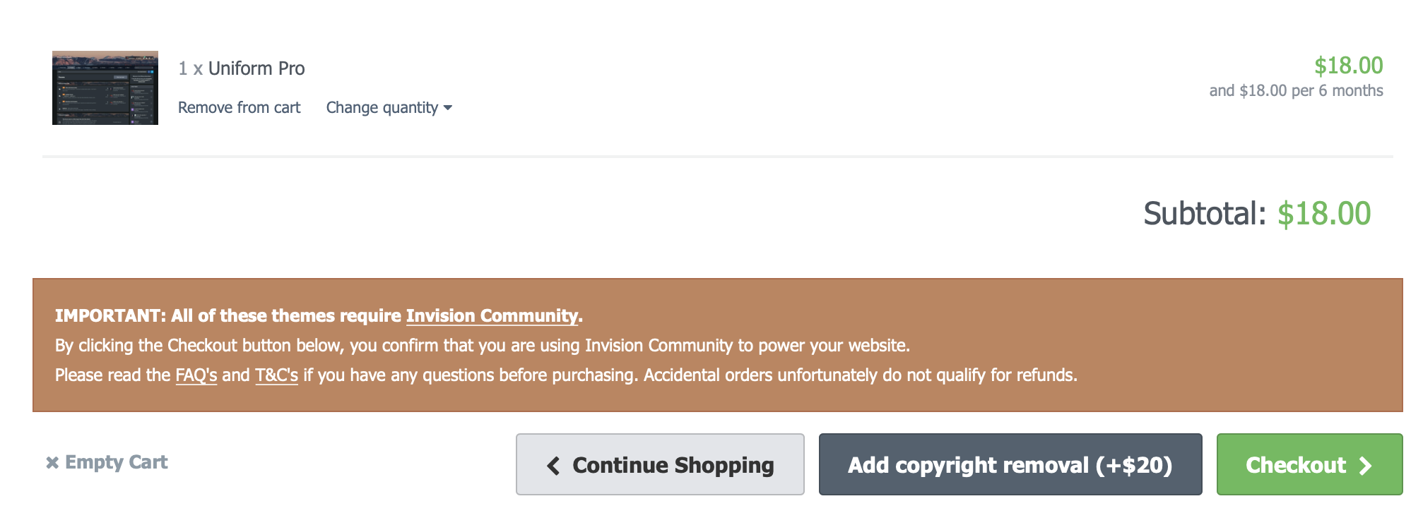Open the Change quantity dropdown

[382, 107]
